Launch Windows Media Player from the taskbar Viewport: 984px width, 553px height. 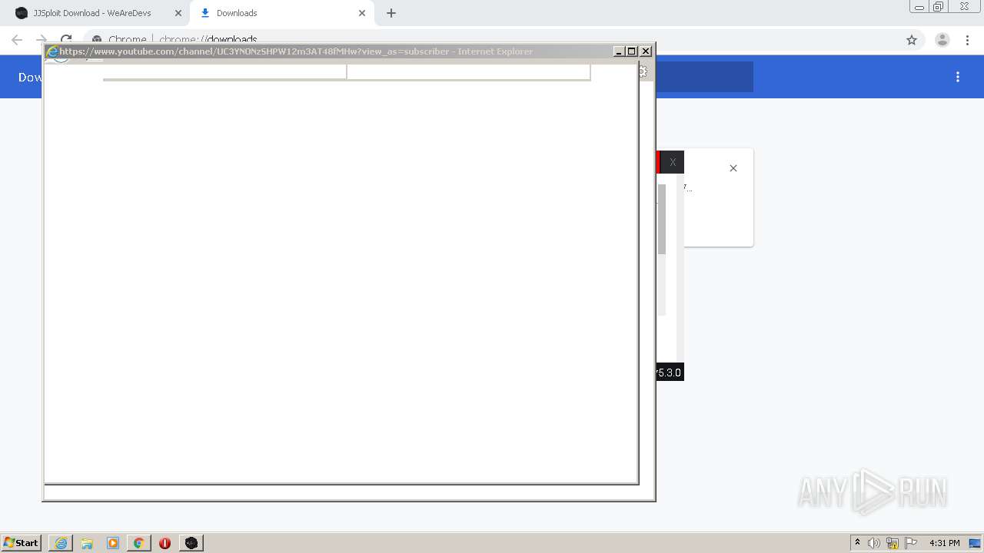click(x=113, y=543)
